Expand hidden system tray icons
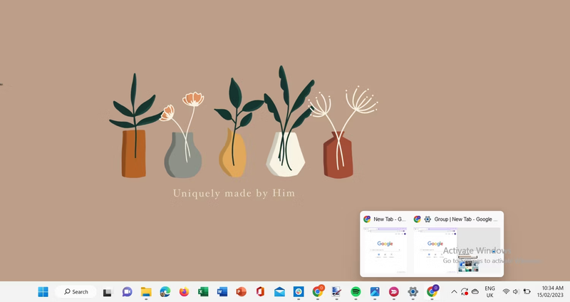This screenshot has height=302, width=570. click(454, 291)
